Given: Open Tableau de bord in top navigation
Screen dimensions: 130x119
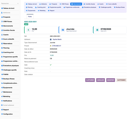Looking at the screenshot, I should [x=31, y=4].
